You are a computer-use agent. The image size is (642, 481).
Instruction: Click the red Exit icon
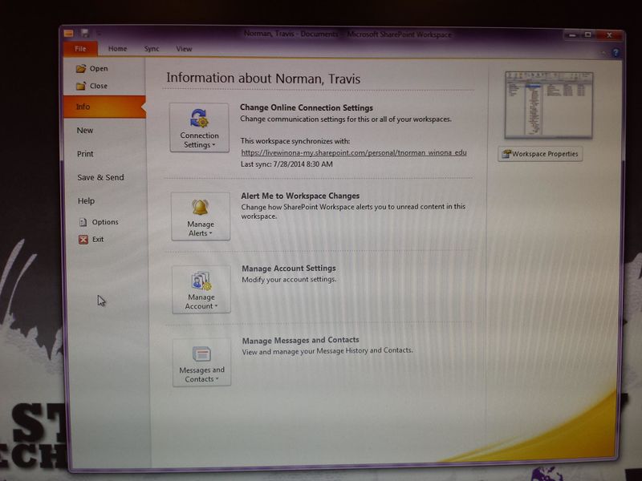click(x=83, y=239)
